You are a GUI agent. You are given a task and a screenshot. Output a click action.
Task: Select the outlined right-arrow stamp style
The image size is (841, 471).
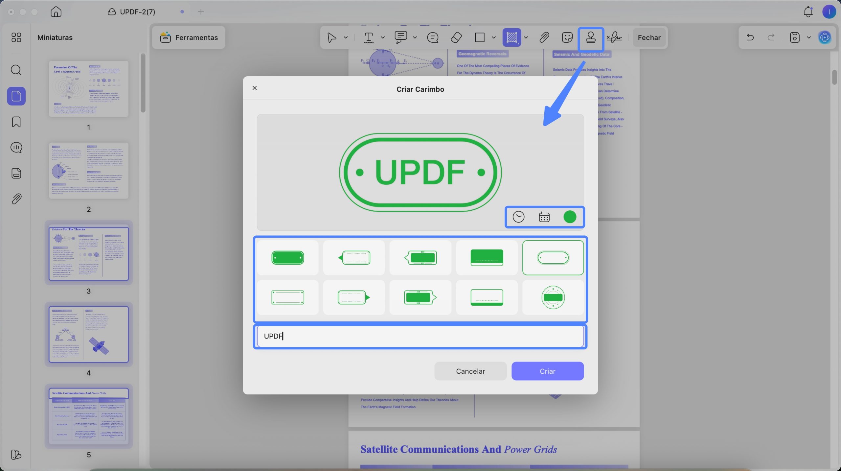[354, 297]
